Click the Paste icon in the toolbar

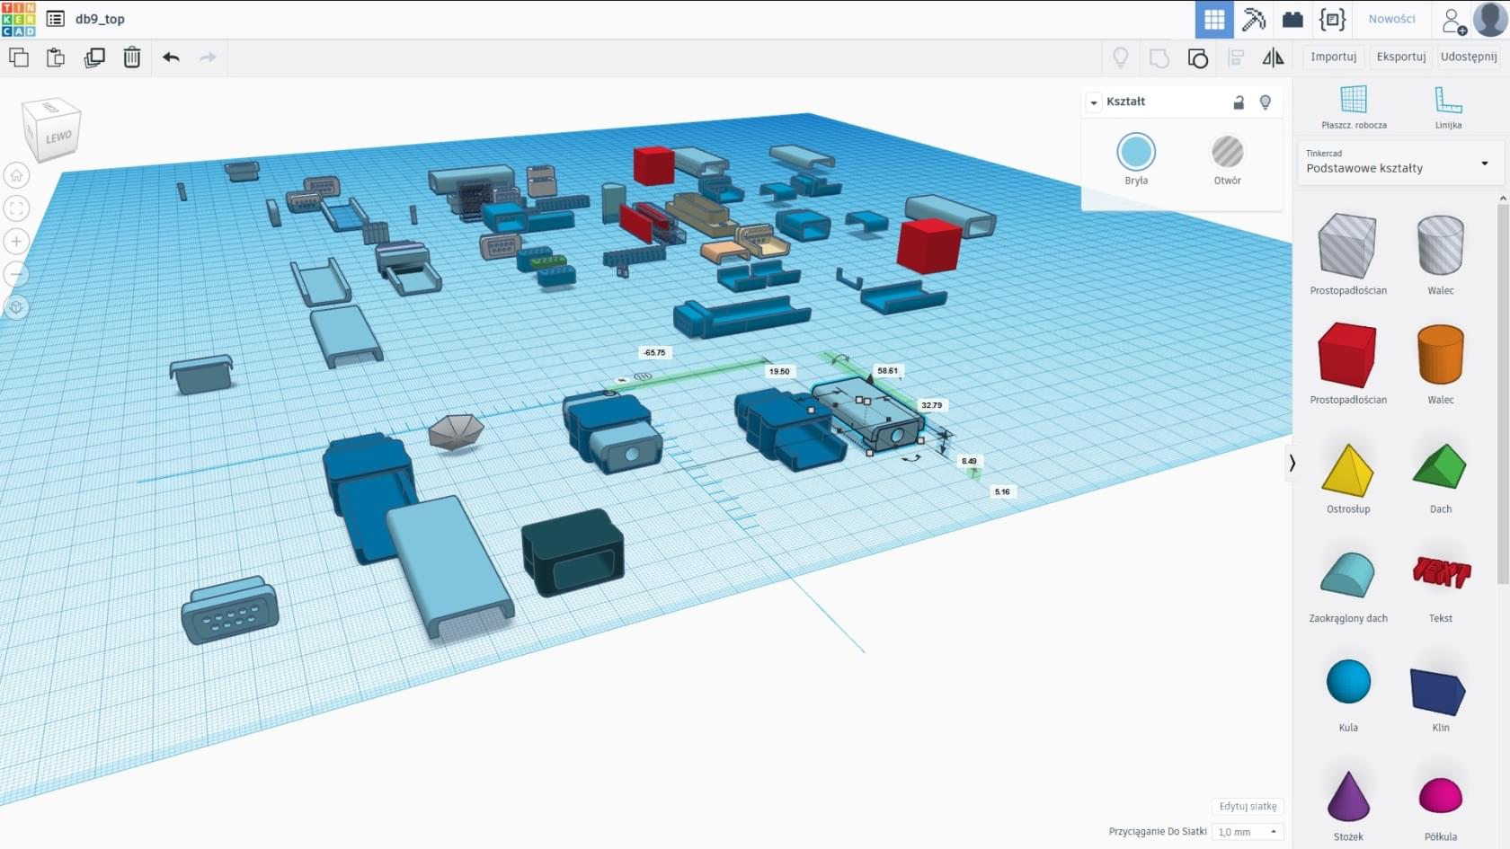pyautogui.click(x=56, y=57)
